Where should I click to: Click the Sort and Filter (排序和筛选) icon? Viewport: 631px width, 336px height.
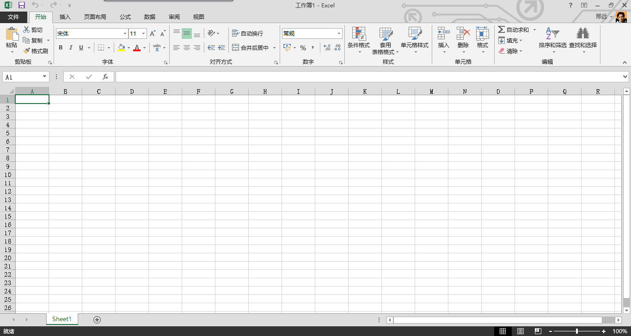click(552, 34)
